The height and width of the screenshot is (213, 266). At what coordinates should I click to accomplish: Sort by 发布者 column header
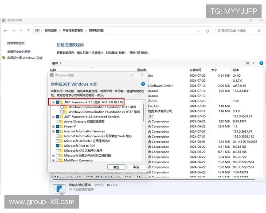pos(141,70)
